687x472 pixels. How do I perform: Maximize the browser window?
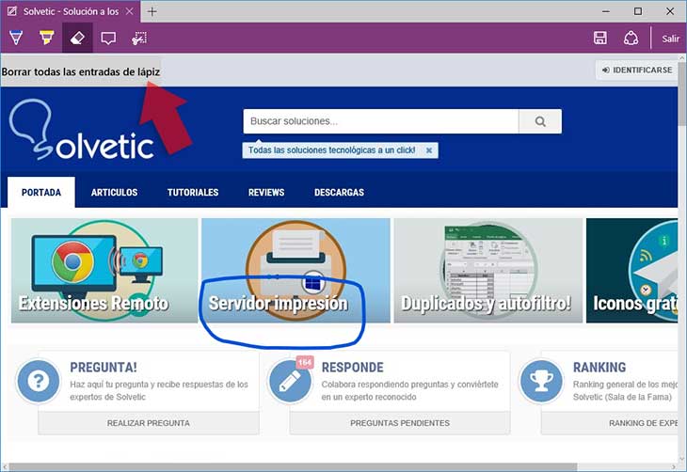638,11
